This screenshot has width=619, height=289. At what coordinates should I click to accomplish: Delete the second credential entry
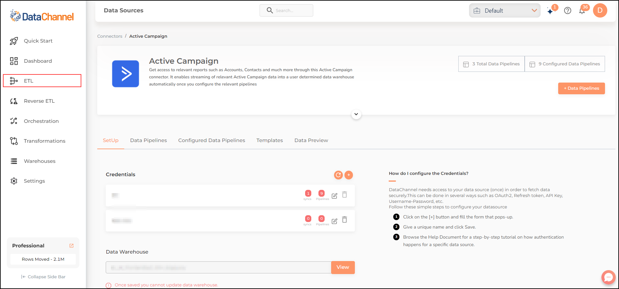click(344, 220)
